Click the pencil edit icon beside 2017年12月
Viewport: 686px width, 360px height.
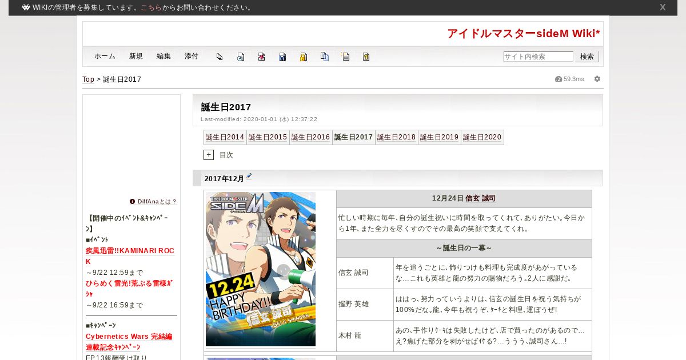249,177
